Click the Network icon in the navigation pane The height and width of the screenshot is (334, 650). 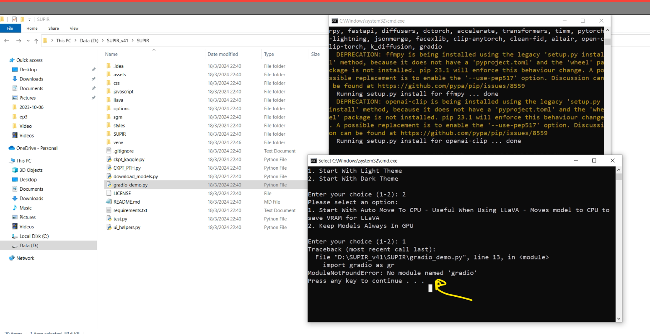pyautogui.click(x=12, y=258)
